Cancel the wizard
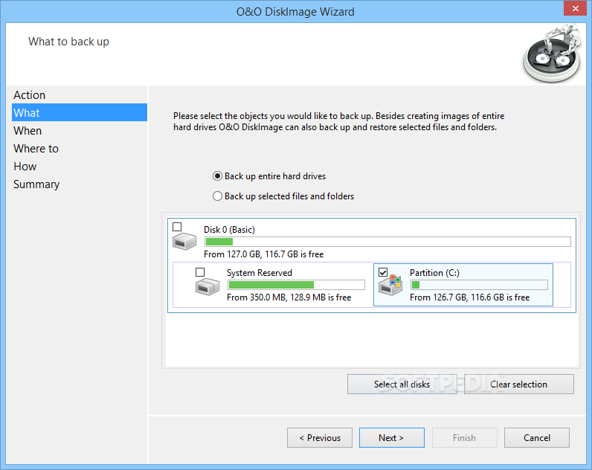592x470 pixels. (536, 437)
